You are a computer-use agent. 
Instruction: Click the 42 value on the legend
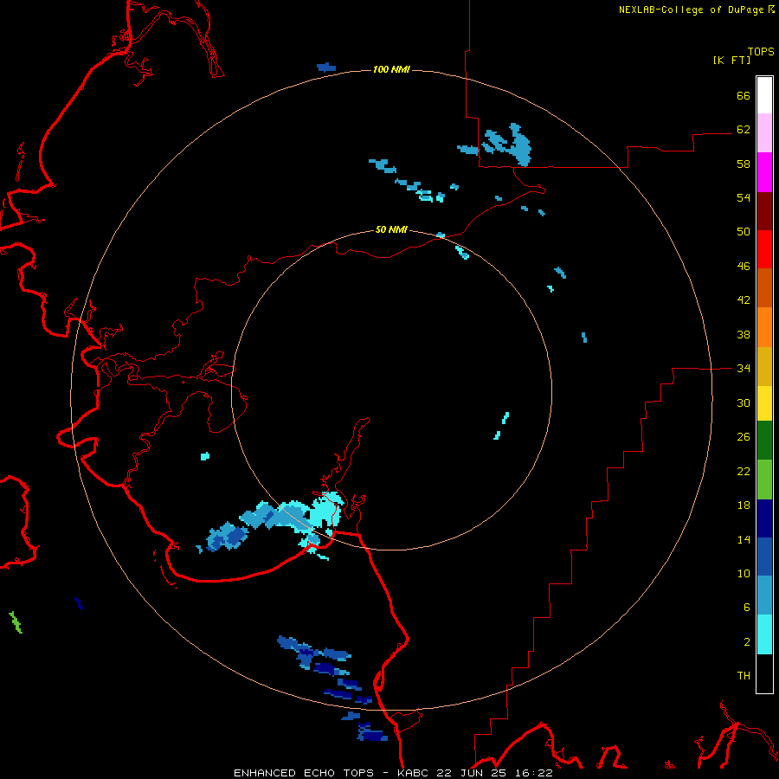(744, 300)
